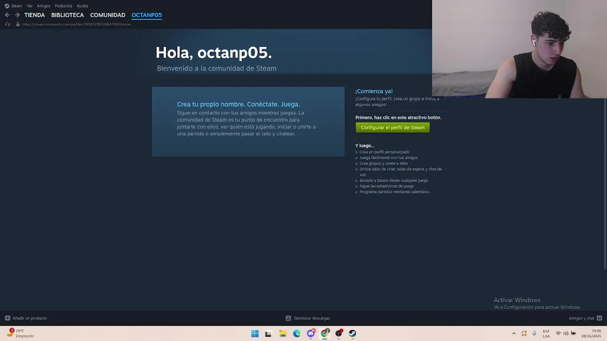Open the purple chat app with 9+ badge

(x=311, y=333)
